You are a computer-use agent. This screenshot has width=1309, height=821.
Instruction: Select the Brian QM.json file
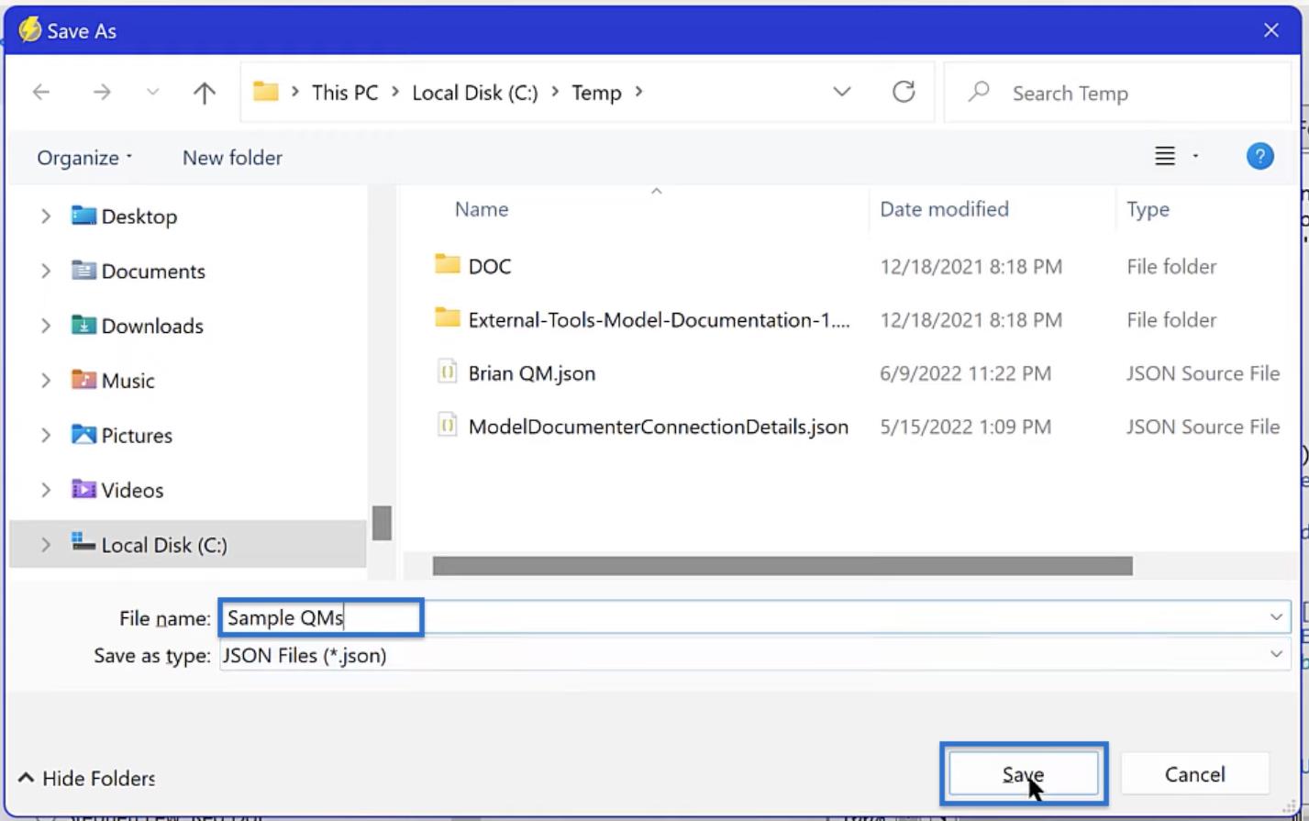532,373
